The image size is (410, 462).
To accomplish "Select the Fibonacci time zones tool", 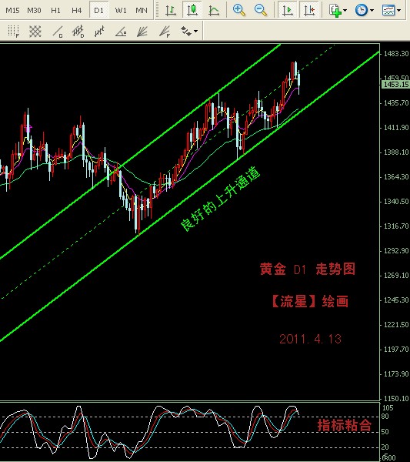I will [x=14, y=32].
